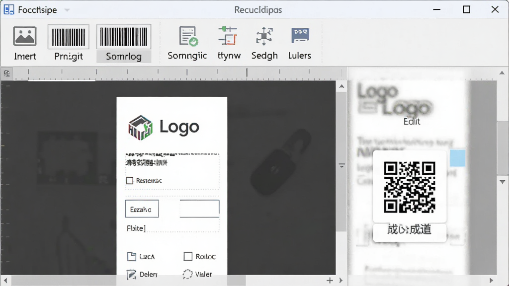Open the dropdown arrow beside Focctisipe
This screenshot has width=509, height=286.
pyautogui.click(x=67, y=10)
